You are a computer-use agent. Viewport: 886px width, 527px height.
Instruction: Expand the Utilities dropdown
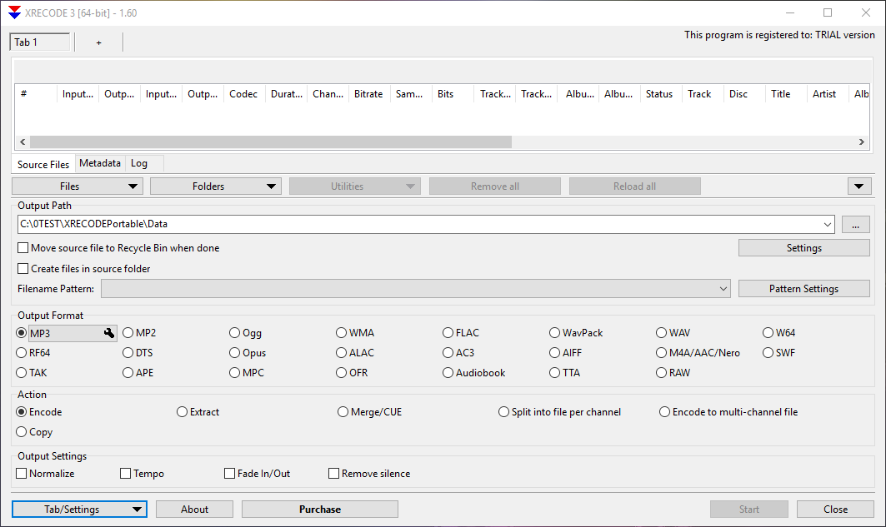(355, 186)
